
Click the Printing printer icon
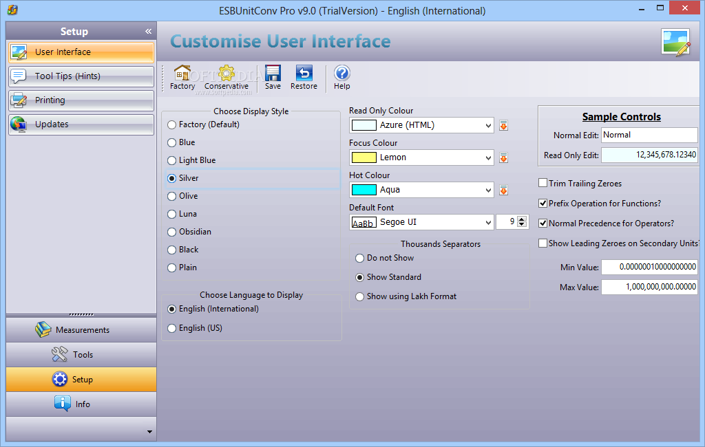[x=19, y=100]
